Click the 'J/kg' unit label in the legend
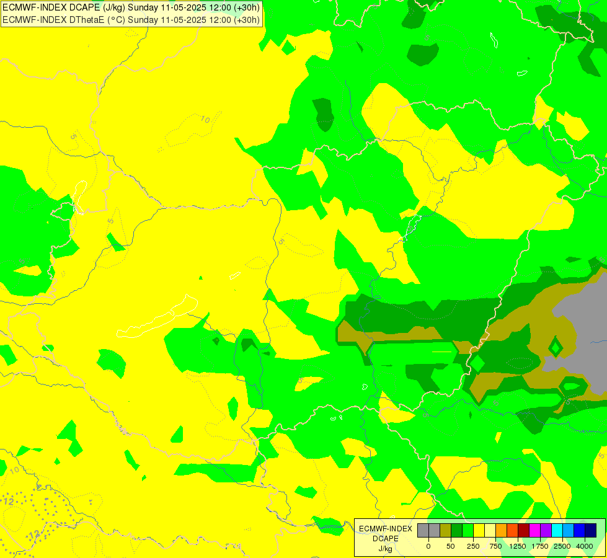This screenshot has width=607, height=558. (x=385, y=549)
